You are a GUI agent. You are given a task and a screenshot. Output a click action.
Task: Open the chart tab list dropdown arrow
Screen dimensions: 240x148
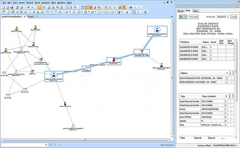(x=172, y=17)
